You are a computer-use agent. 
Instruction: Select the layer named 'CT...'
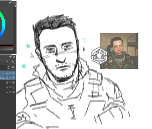click(8, 78)
